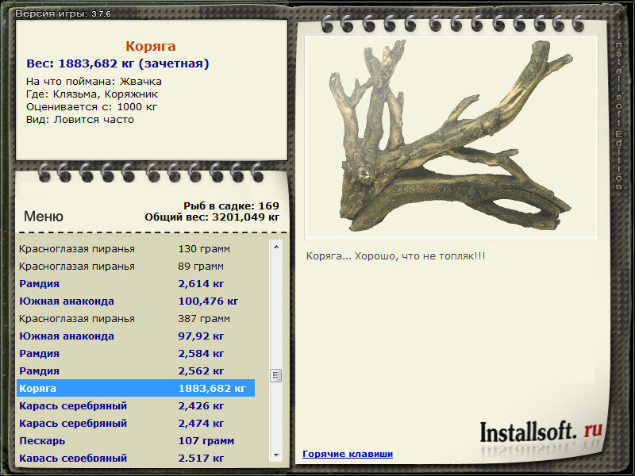Click the Коряга driftwood picture
This screenshot has width=635, height=476.
point(451,137)
